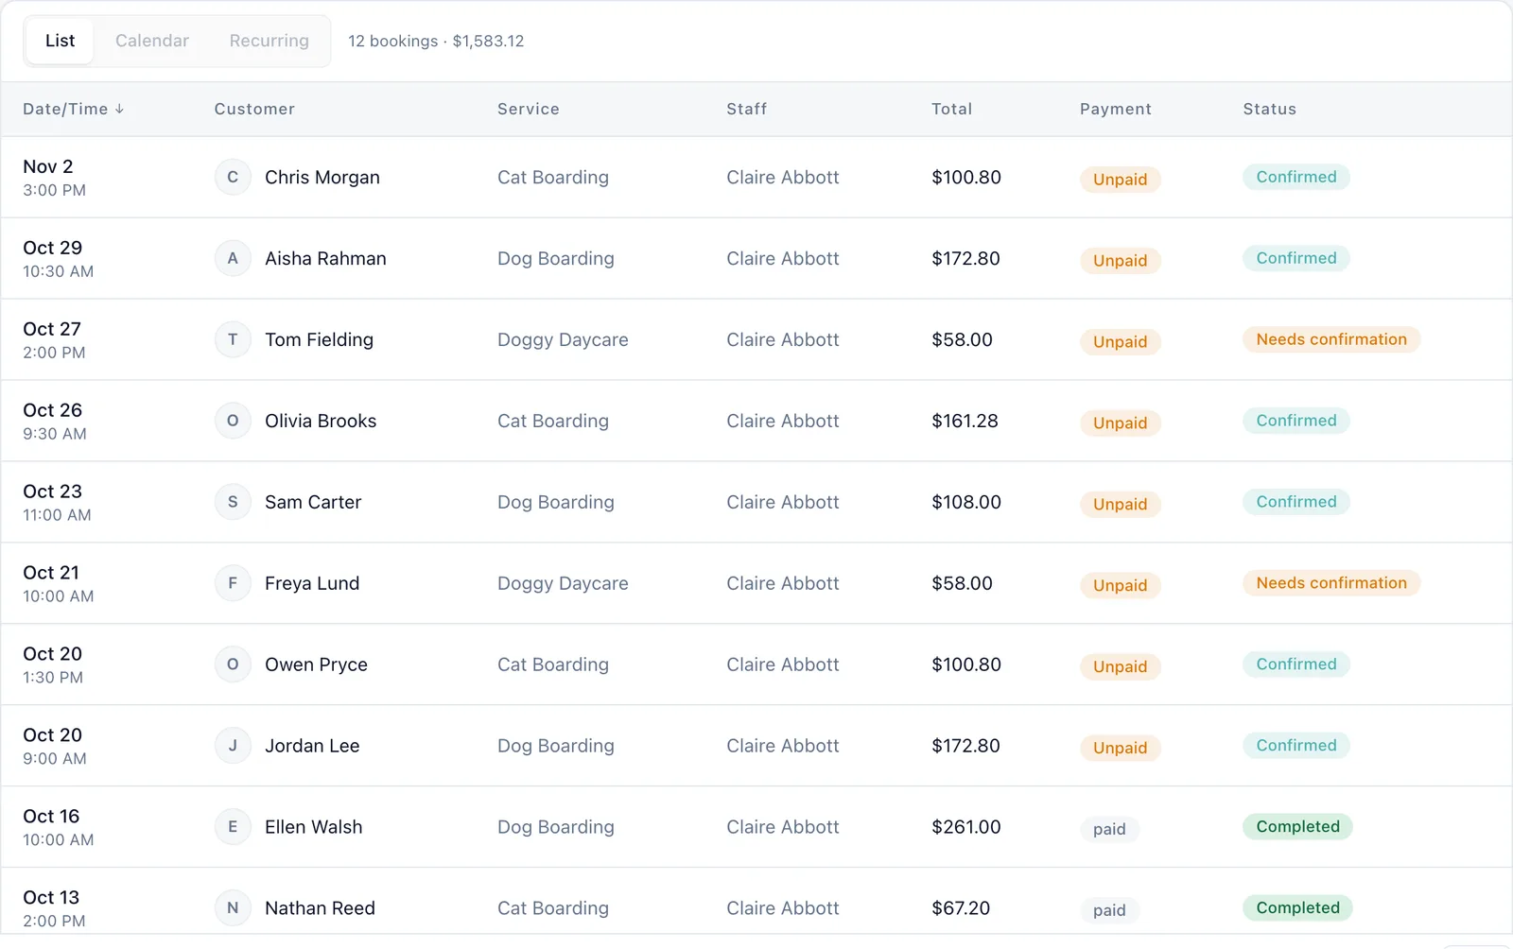1513x949 pixels.
Task: Click Jordan Lee's avatar icon
Action: tap(233, 746)
